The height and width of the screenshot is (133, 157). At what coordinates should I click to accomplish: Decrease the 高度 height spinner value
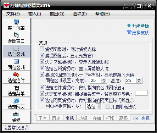tap(139, 82)
